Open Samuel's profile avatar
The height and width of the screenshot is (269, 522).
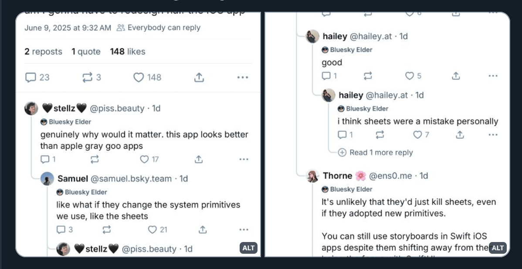coord(47,179)
